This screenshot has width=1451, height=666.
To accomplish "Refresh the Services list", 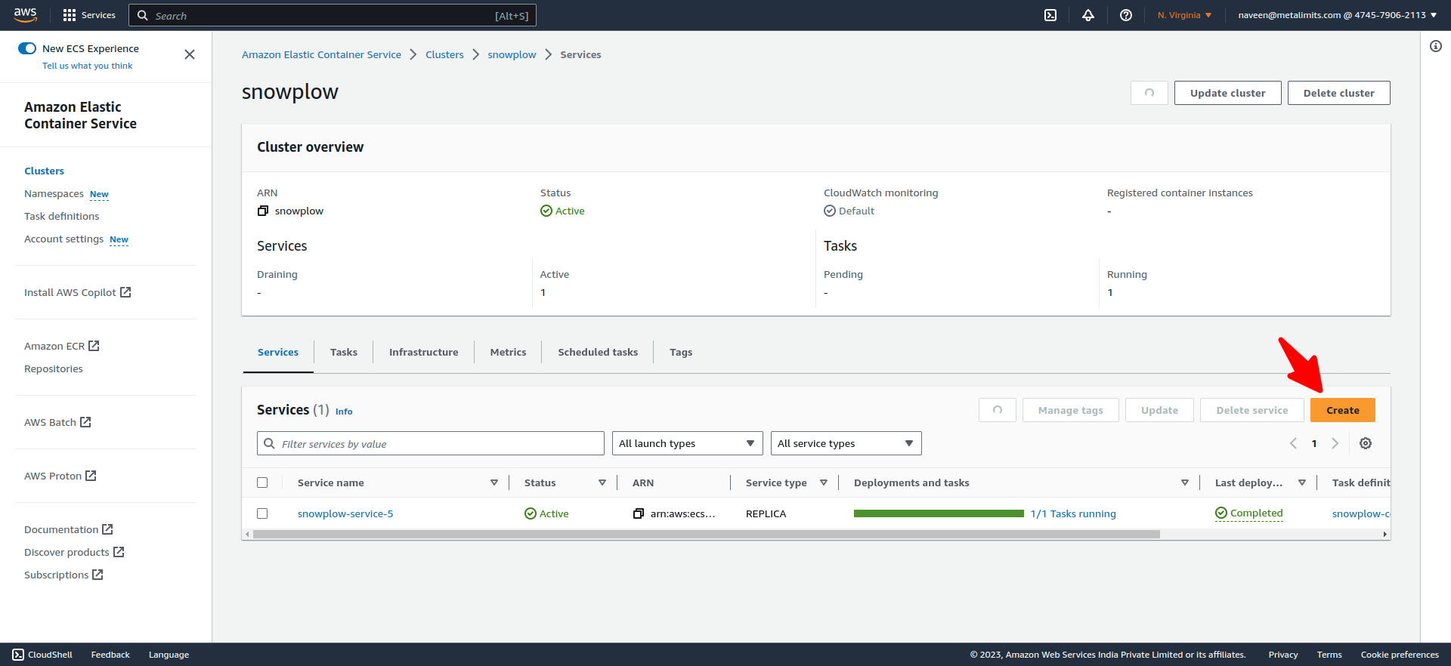I will tap(998, 410).
